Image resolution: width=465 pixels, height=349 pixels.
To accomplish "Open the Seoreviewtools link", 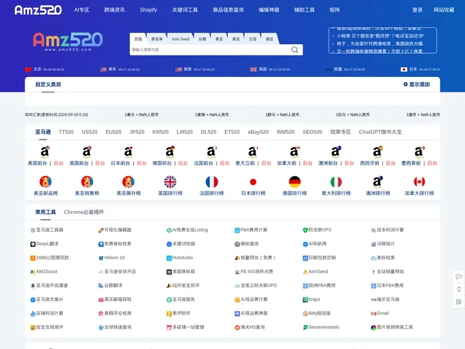I will 321,327.
